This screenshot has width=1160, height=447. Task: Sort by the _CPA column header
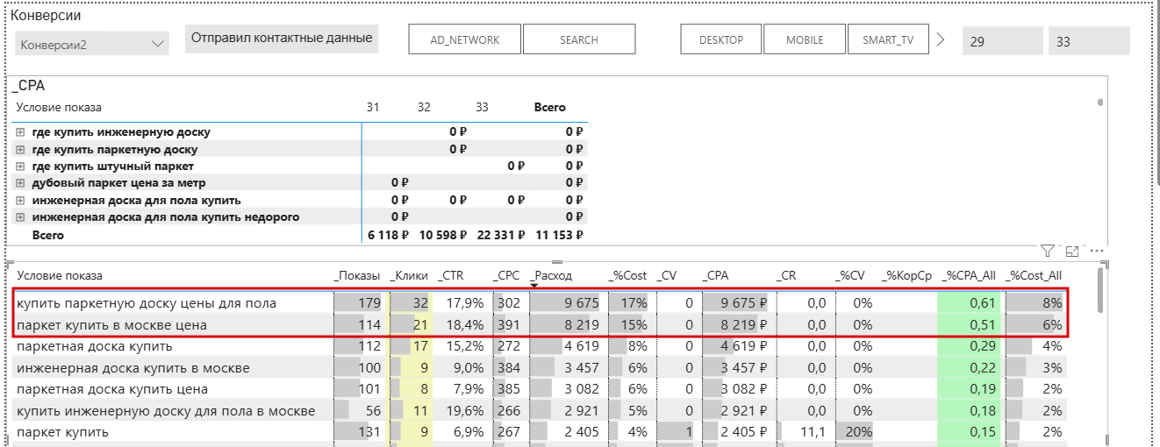pyautogui.click(x=717, y=275)
